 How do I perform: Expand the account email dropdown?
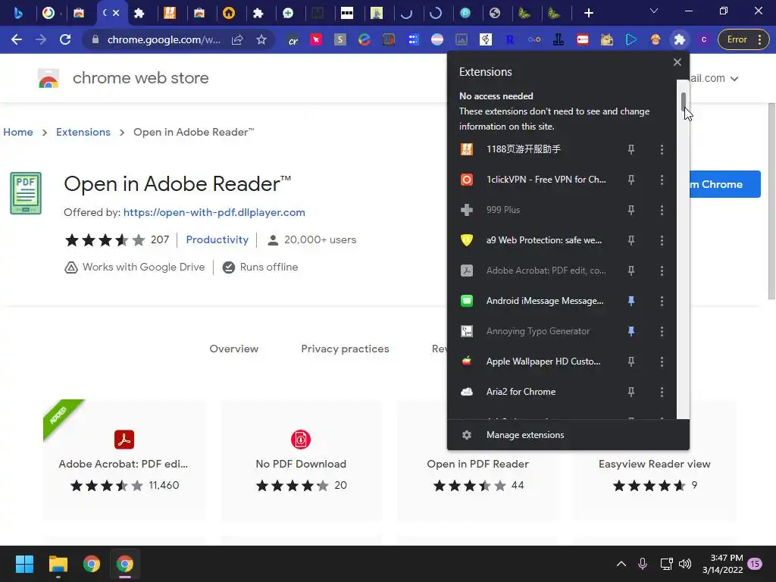coord(734,79)
